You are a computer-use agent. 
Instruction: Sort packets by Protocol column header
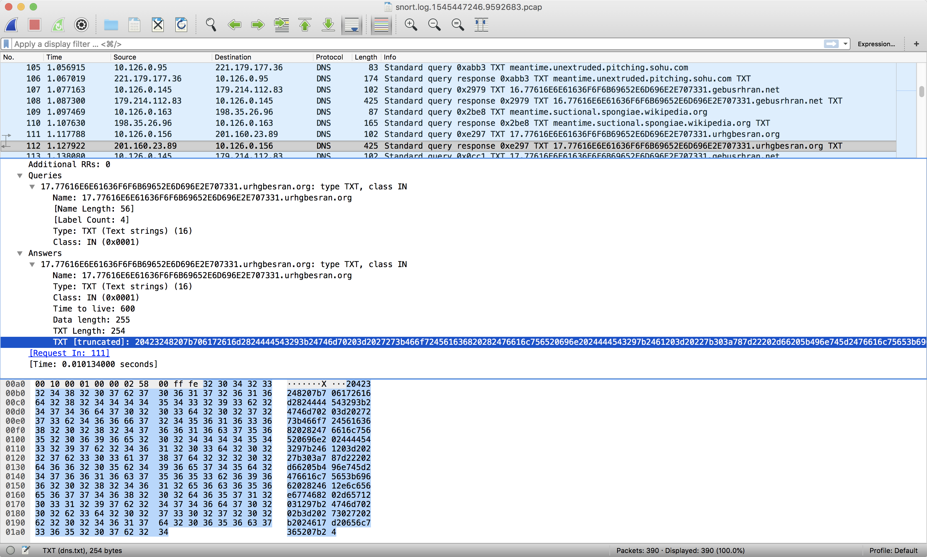329,57
